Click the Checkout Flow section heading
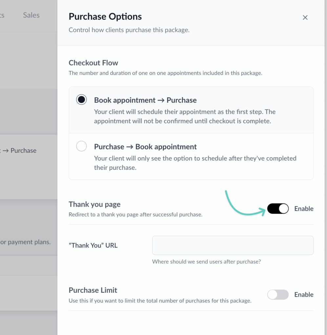Image resolution: width=327 pixels, height=335 pixels. click(93, 63)
